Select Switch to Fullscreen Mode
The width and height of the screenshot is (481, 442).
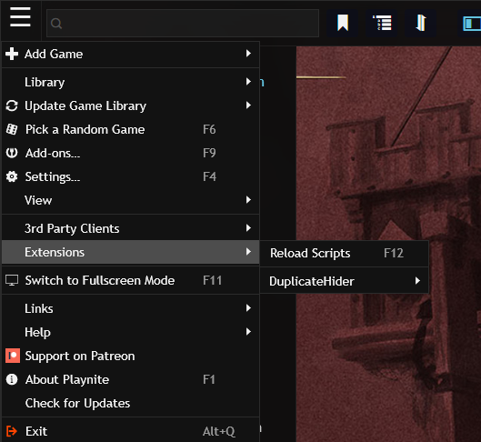[x=131, y=280]
